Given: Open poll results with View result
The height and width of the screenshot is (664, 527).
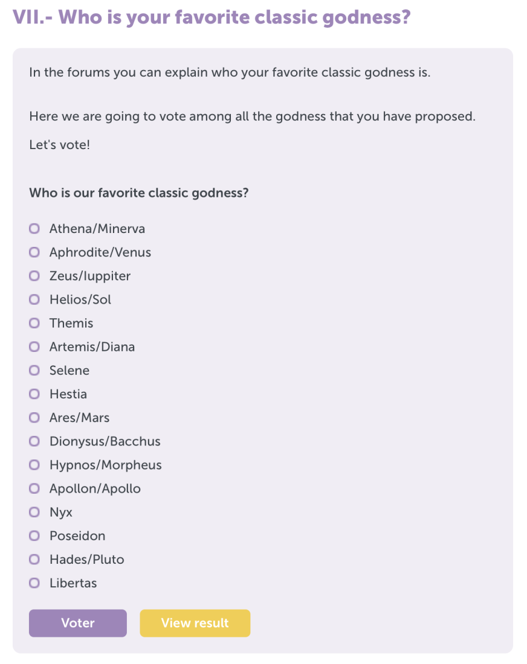Looking at the screenshot, I should [x=195, y=624].
